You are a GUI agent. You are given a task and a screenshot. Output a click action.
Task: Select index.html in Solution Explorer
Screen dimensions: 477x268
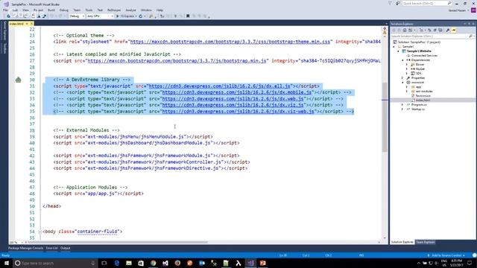(x=423, y=100)
